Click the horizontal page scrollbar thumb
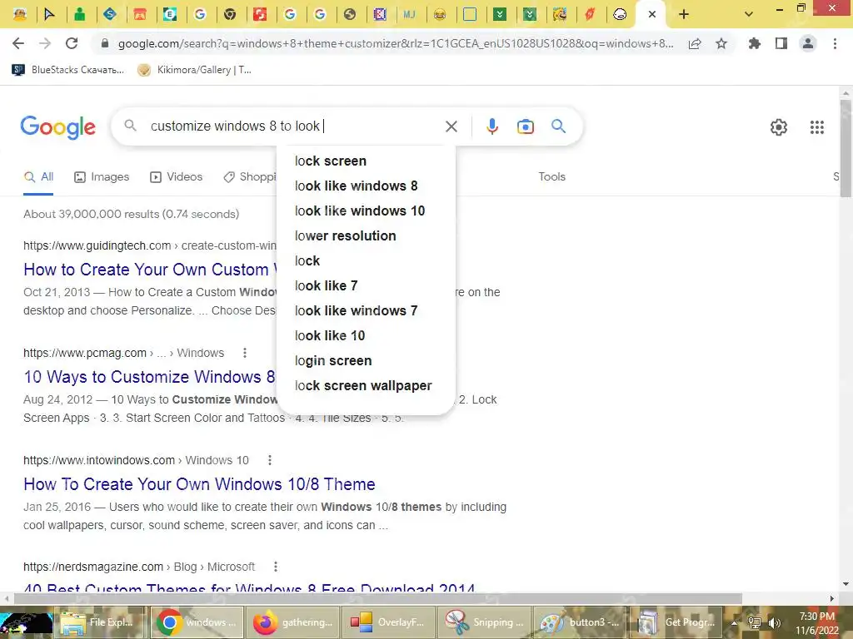The height and width of the screenshot is (639, 853). [377, 599]
